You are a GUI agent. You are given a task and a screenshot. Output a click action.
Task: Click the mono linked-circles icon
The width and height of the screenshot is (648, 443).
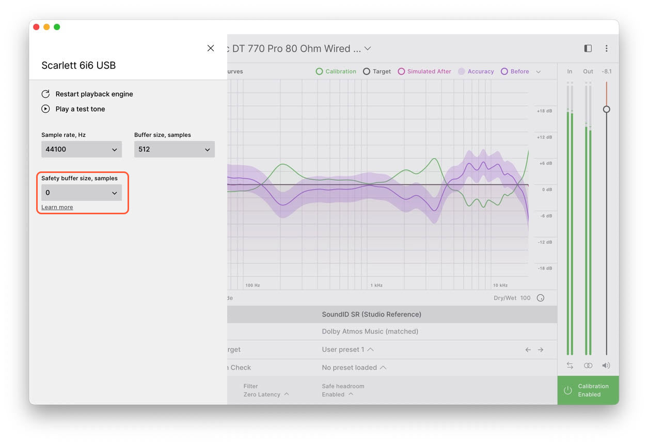coord(588,366)
